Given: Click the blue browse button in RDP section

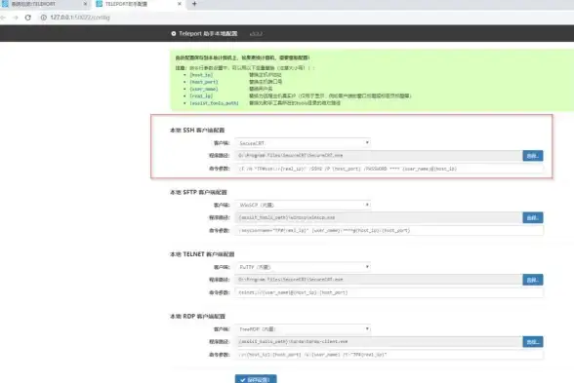Looking at the screenshot, I should pyautogui.click(x=533, y=342).
